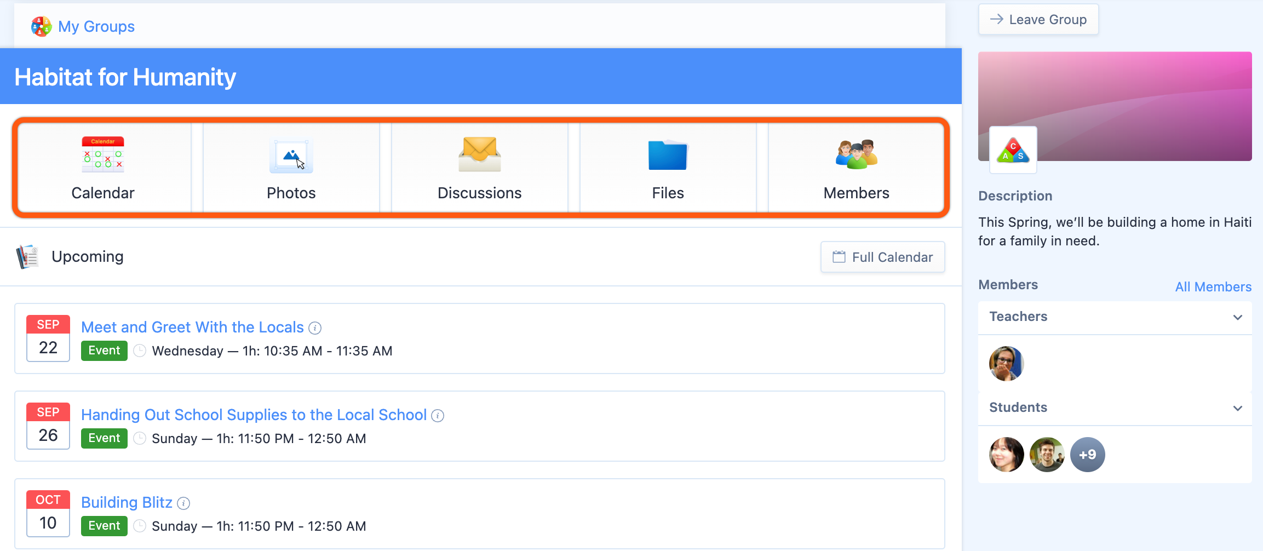This screenshot has width=1263, height=551.
Task: Open the Discussions envelope icon
Action: pyautogui.click(x=480, y=154)
